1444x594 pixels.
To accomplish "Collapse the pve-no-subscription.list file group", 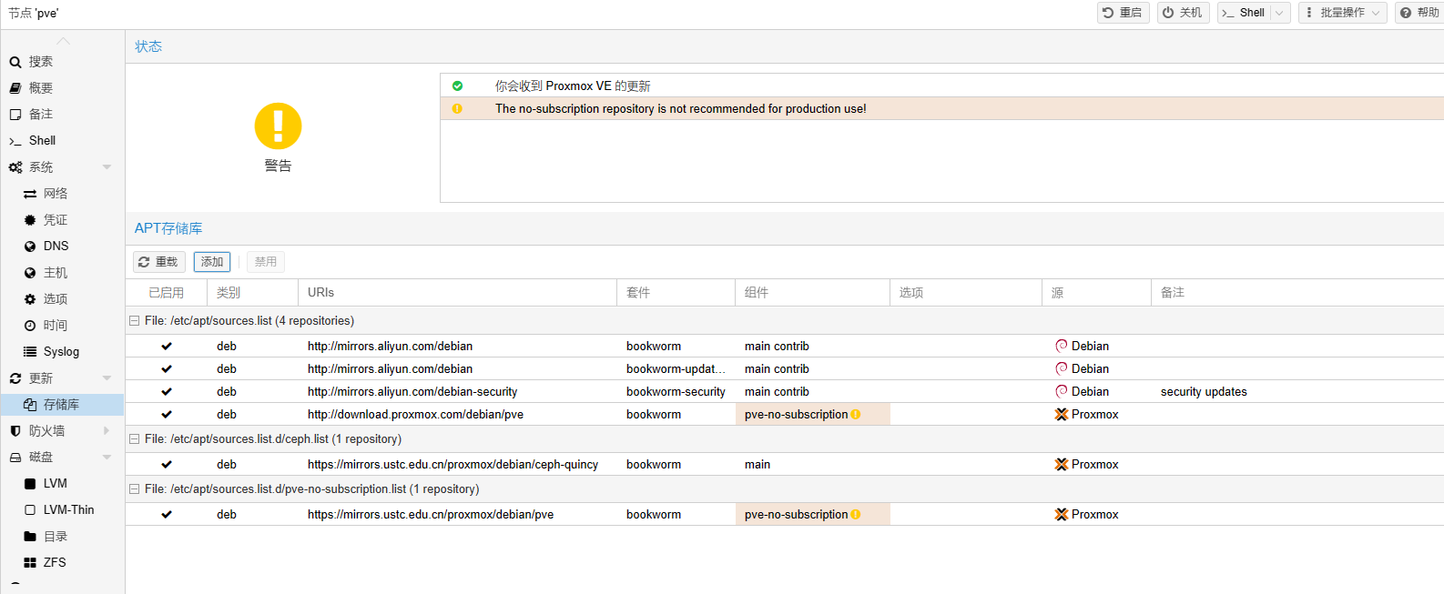I will 135,489.
